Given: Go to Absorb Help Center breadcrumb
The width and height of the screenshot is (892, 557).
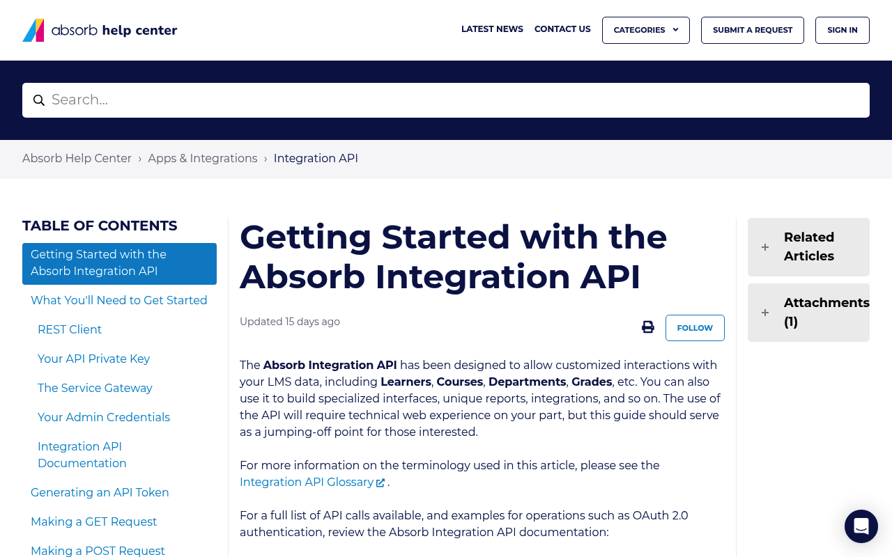Looking at the screenshot, I should [77, 159].
